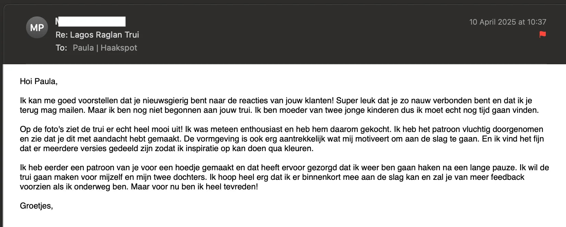Click the recipient "Paula | Haakspot"
The image size is (566, 227).
[105, 48]
